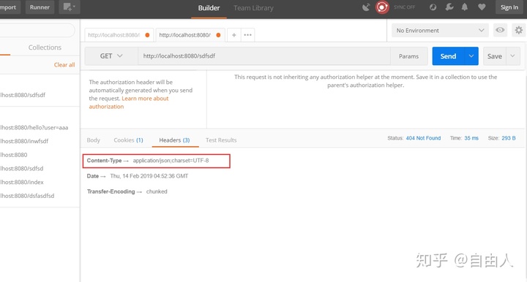Open the browse globe icon

click(433, 7)
